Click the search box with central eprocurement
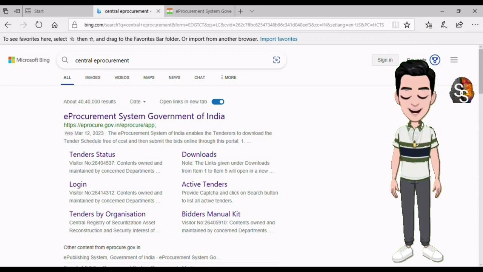Screen dimensions: 483x272 171,60
